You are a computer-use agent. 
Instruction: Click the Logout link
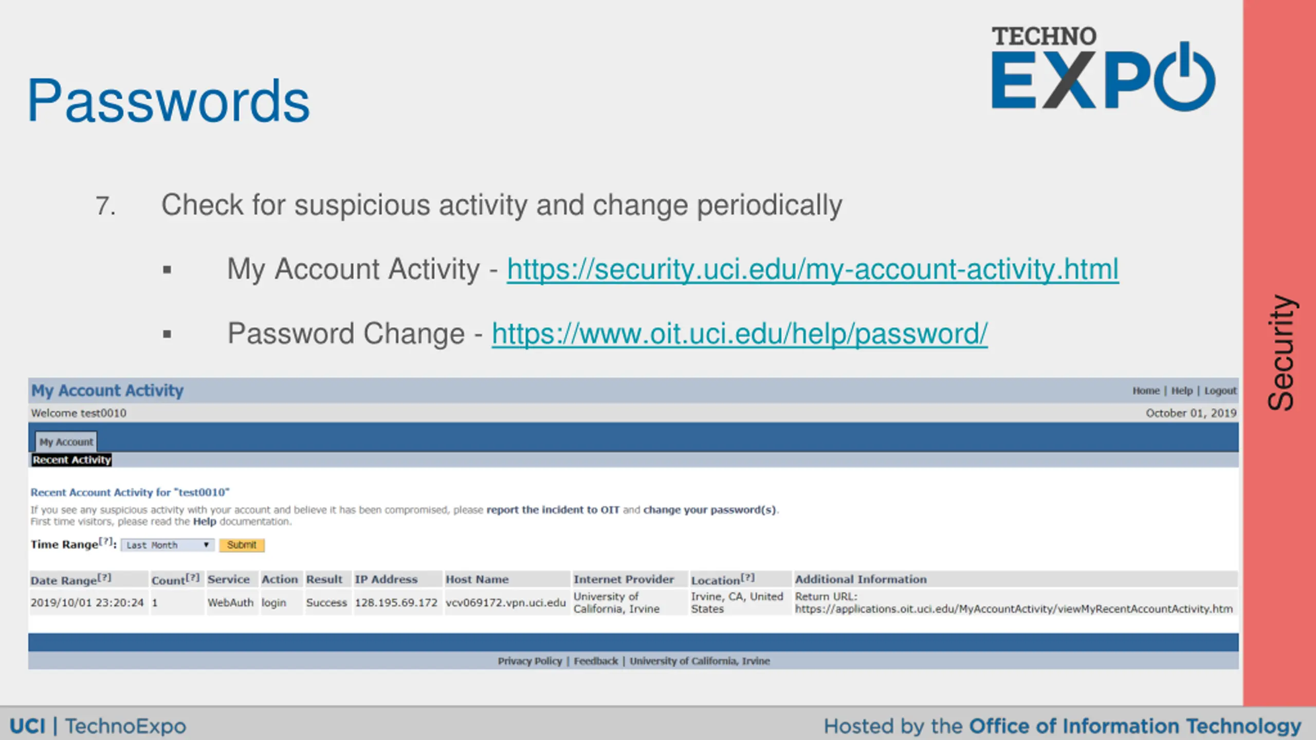pos(1220,391)
